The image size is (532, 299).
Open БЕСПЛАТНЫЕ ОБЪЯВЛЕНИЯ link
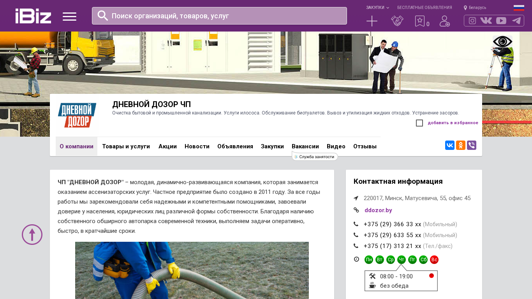click(x=425, y=7)
